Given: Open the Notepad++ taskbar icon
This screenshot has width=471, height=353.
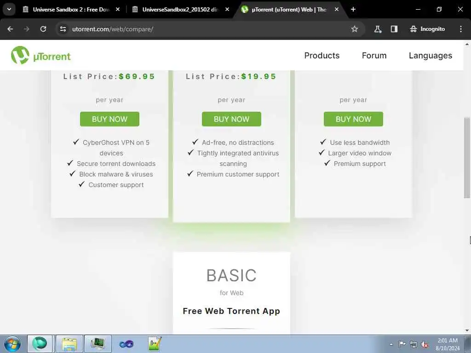Looking at the screenshot, I should click(155, 344).
